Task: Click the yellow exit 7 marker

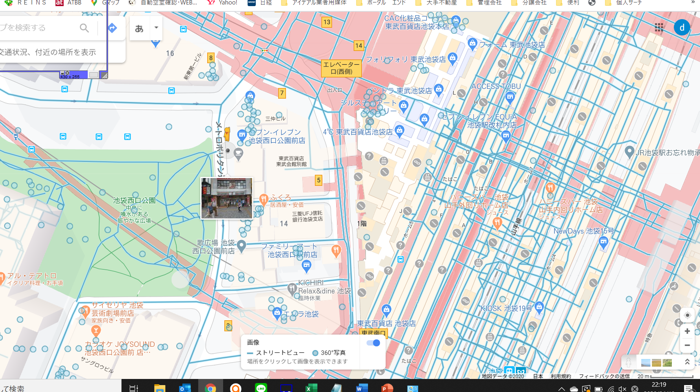Action: point(282,93)
